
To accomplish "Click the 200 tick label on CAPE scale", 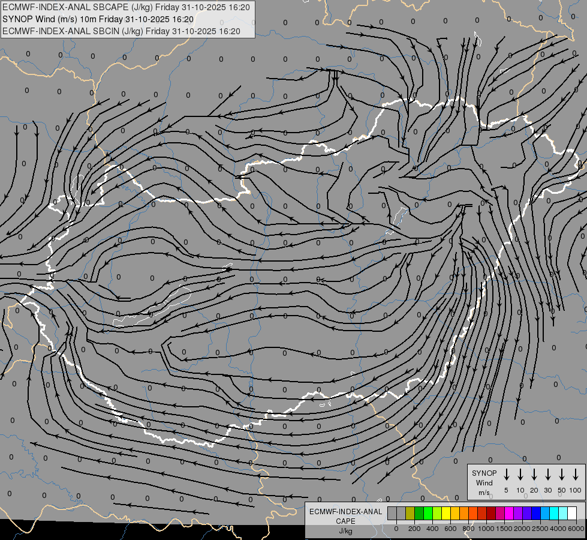I will pos(414,529).
